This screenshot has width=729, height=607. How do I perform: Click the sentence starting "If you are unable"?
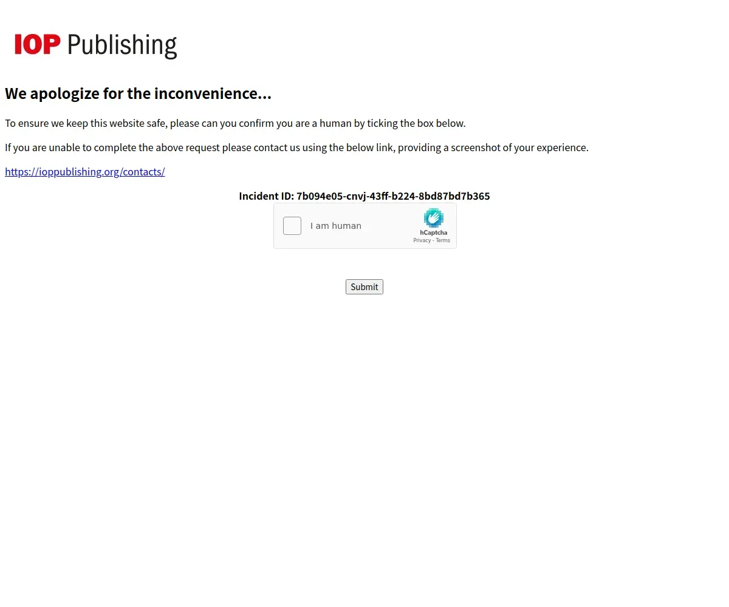296,148
